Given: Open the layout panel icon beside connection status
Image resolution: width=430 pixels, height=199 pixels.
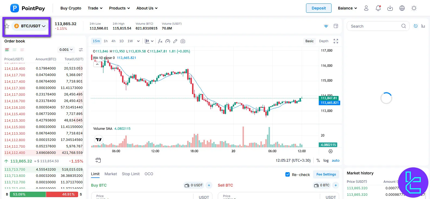Looking at the screenshot, I should point(336,26).
